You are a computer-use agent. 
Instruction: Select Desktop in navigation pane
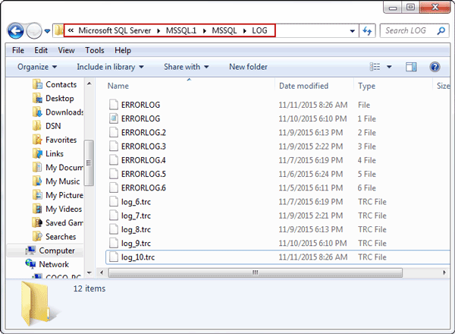coord(53,99)
